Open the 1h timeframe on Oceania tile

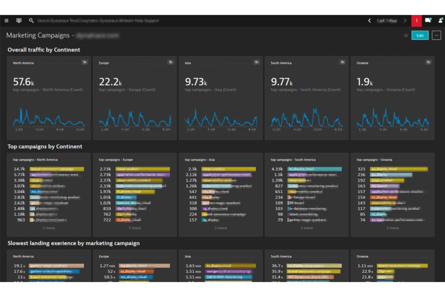tap(428, 62)
